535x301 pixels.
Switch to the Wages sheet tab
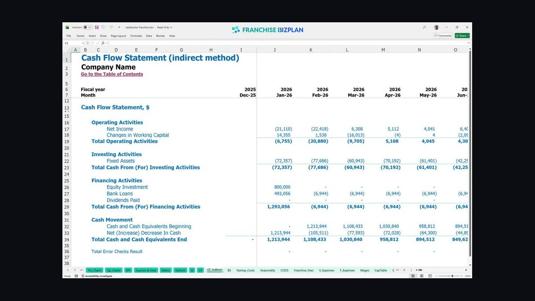click(365, 270)
